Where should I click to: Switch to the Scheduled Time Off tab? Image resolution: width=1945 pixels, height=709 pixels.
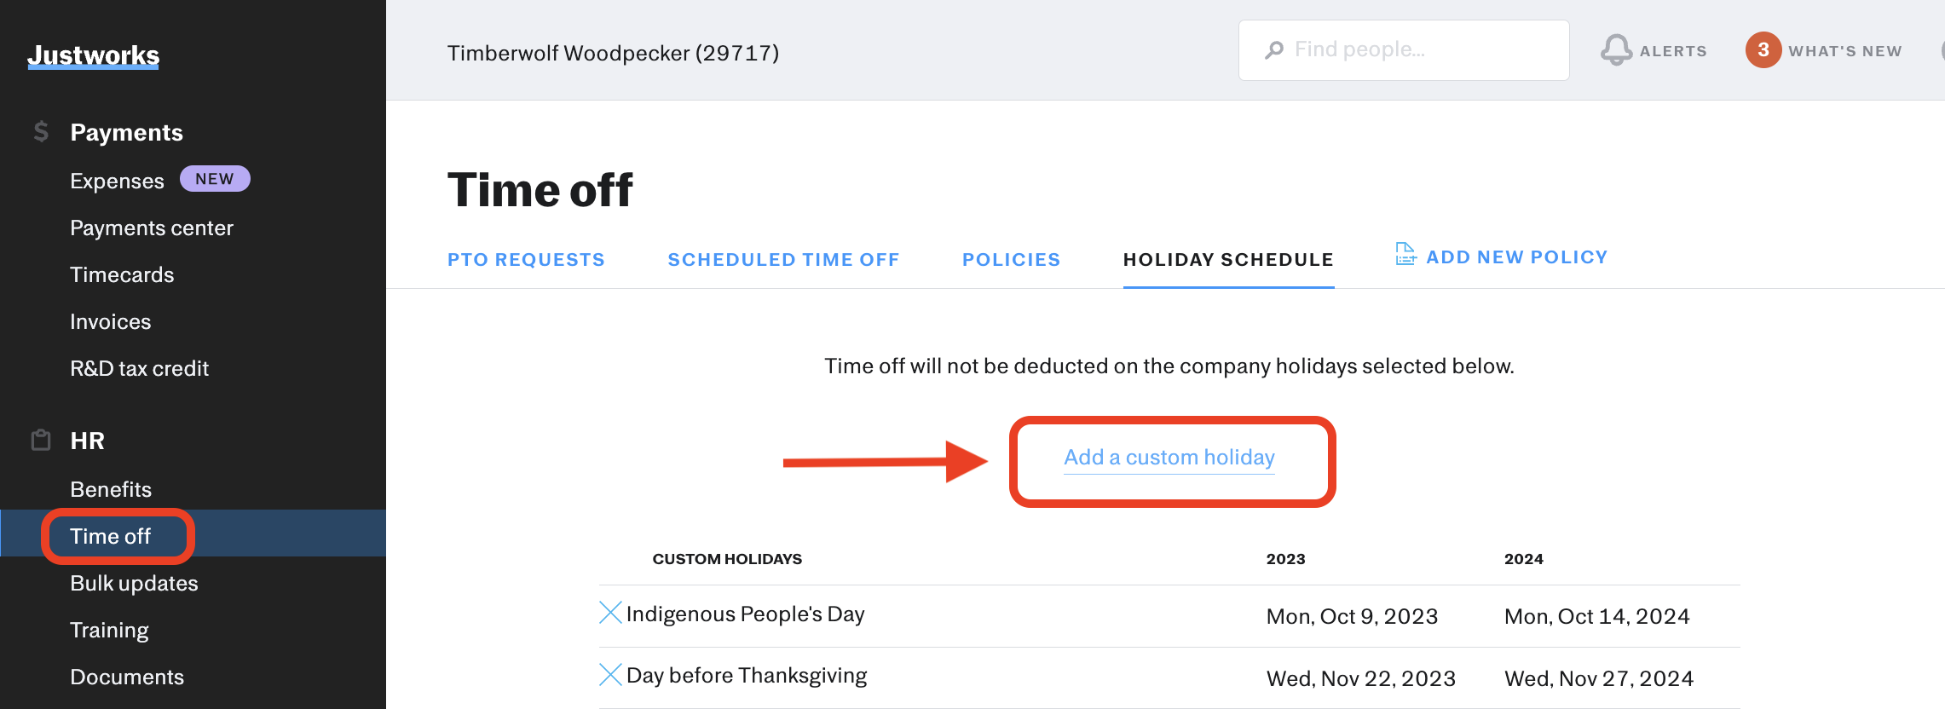(x=783, y=260)
